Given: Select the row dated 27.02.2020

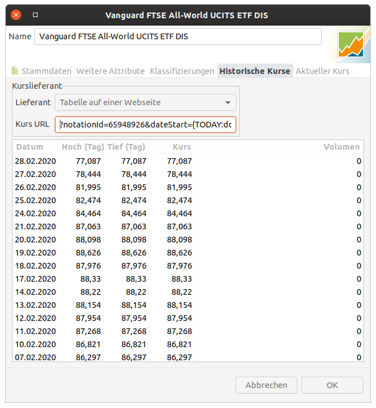Looking at the screenshot, I should tap(188, 174).
